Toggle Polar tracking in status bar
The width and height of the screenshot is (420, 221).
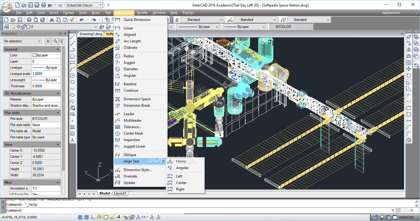[x=99, y=217]
